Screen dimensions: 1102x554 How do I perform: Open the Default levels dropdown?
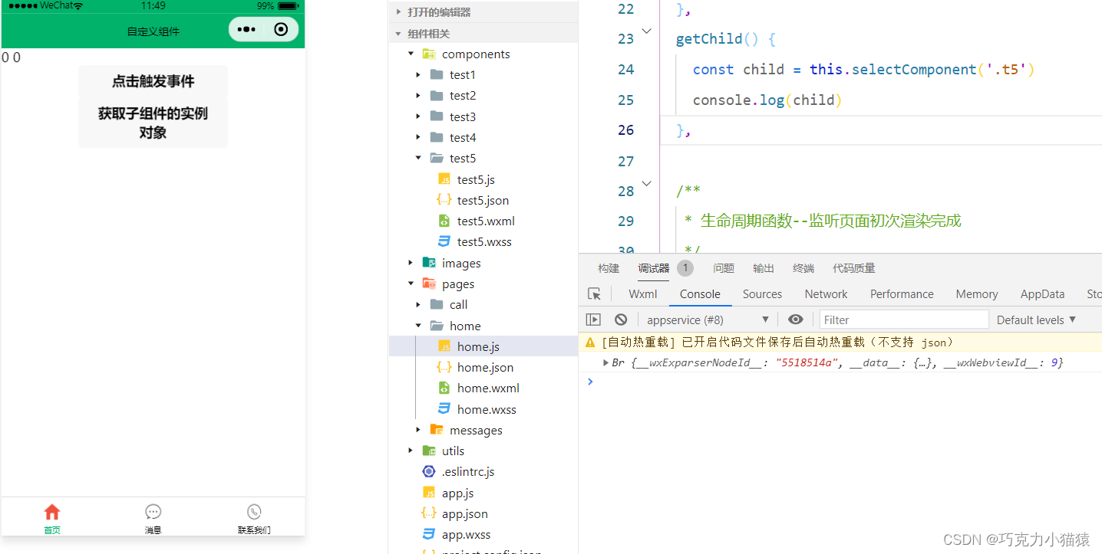coord(1035,319)
